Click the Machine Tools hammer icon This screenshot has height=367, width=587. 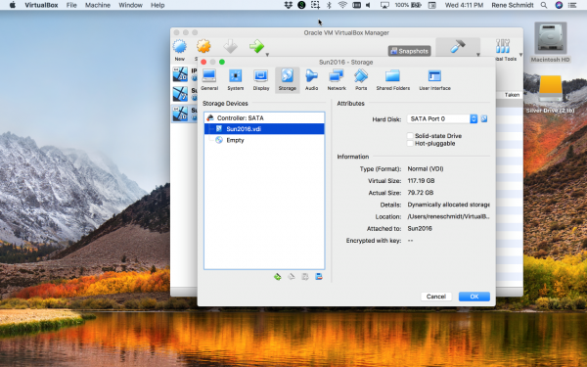tap(458, 46)
